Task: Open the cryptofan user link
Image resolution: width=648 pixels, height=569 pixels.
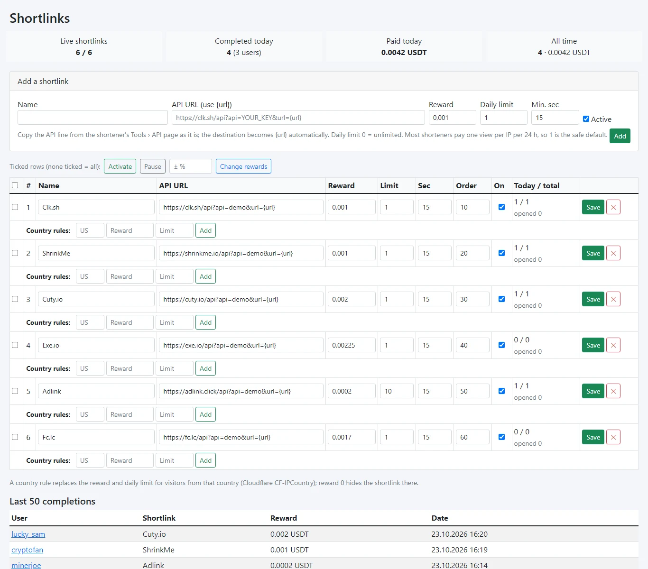Action: (27, 550)
